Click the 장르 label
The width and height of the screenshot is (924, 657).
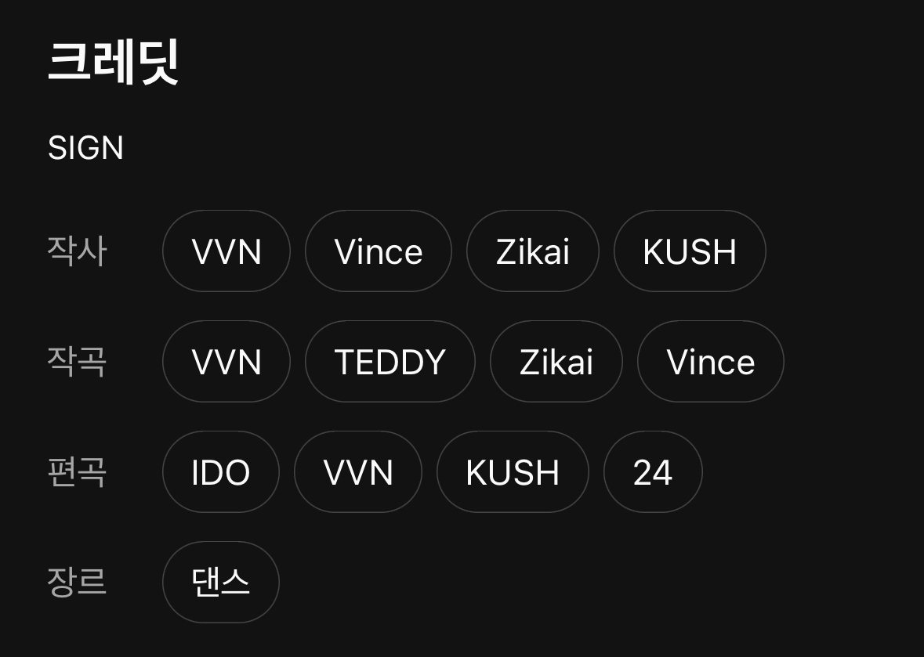pyautogui.click(x=76, y=582)
